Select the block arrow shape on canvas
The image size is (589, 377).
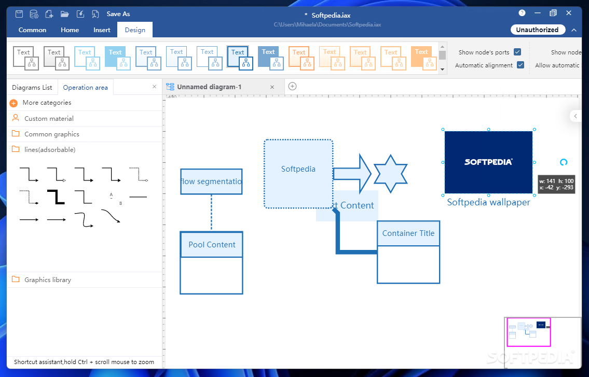(x=352, y=174)
